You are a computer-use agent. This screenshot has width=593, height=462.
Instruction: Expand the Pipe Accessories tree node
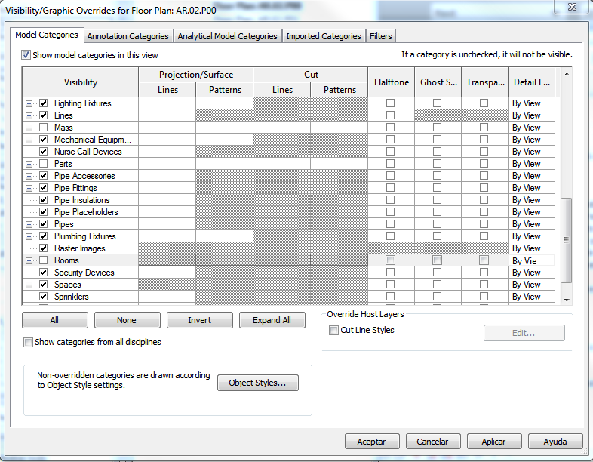click(x=29, y=176)
